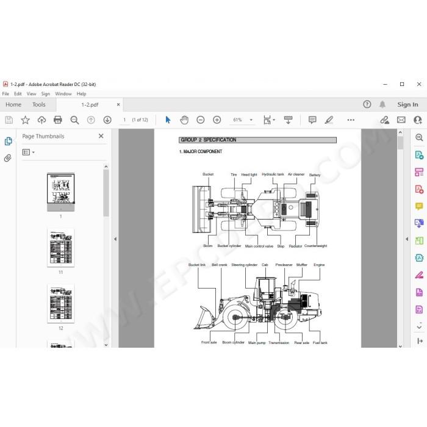Viewport: 427px width, 427px height.
Task: Select page 12 thumbnail
Action: click(61, 304)
